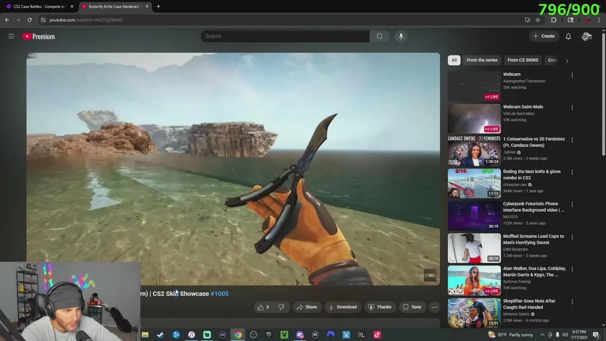606x341 pixels.
Task: Like the video thumbs up
Action: click(x=263, y=307)
